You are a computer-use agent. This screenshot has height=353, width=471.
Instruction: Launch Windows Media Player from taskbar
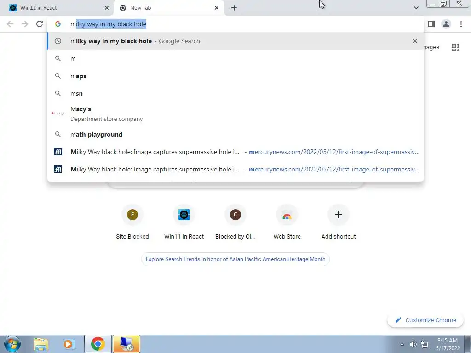(x=69, y=344)
